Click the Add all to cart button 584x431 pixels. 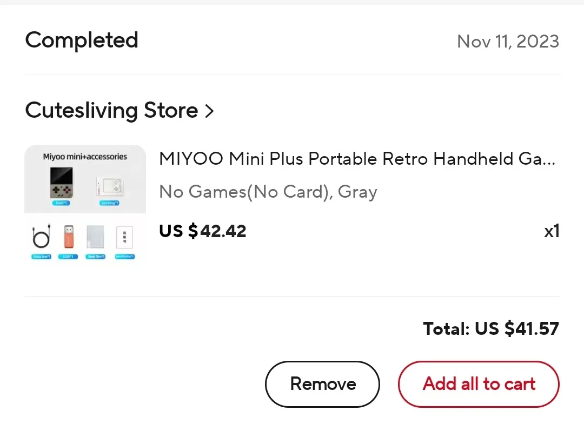[x=478, y=384]
